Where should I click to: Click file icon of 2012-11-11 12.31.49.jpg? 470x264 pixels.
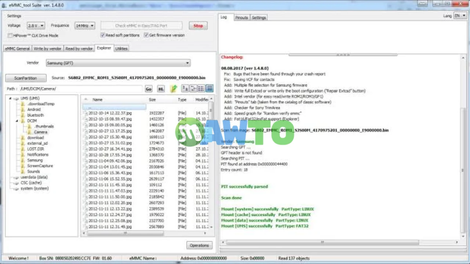click(x=86, y=227)
